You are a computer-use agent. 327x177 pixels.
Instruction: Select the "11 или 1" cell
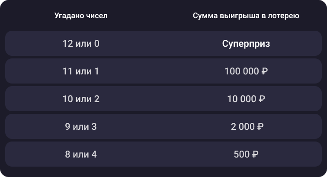pos(81,71)
